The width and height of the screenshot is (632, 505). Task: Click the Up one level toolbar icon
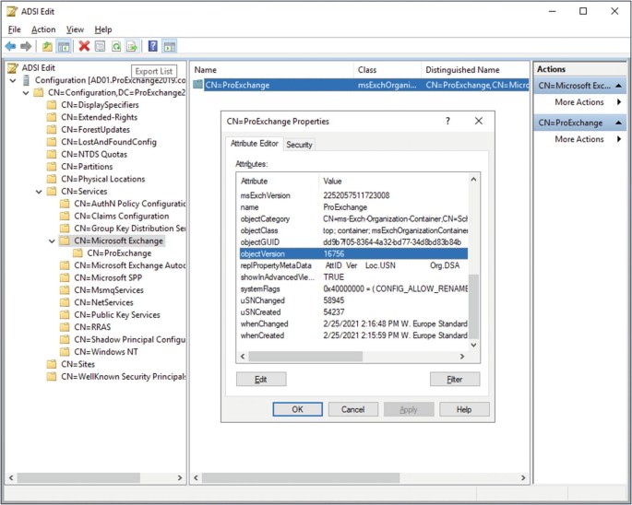(x=47, y=46)
